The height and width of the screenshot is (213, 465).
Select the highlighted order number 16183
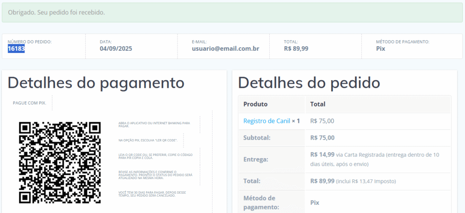tap(16, 49)
